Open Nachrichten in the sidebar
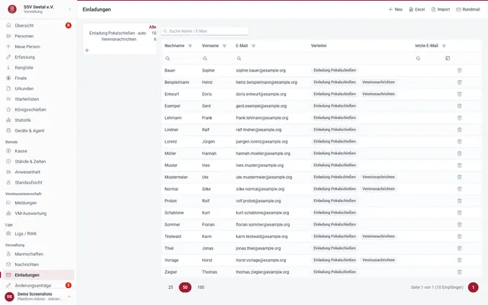488x305 pixels. pyautogui.click(x=38, y=265)
